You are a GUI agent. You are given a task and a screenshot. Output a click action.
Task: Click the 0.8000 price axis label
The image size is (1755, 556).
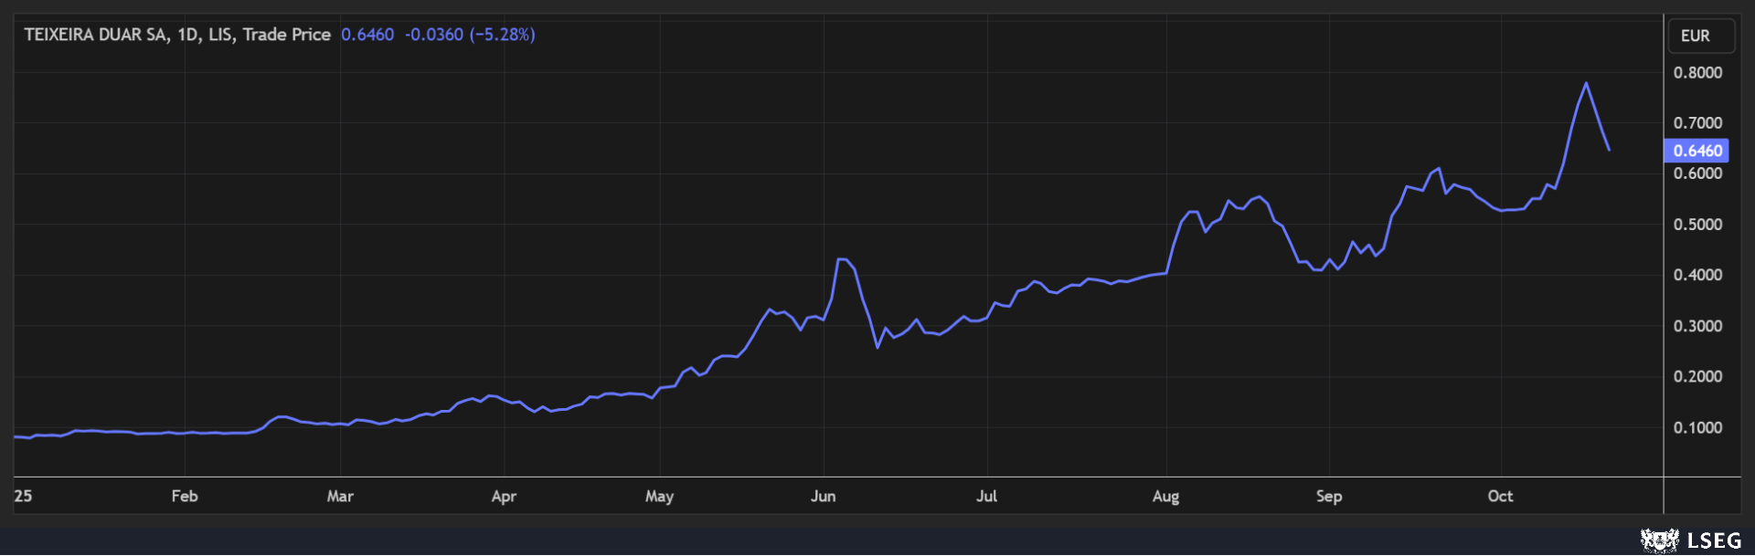coord(1697,73)
